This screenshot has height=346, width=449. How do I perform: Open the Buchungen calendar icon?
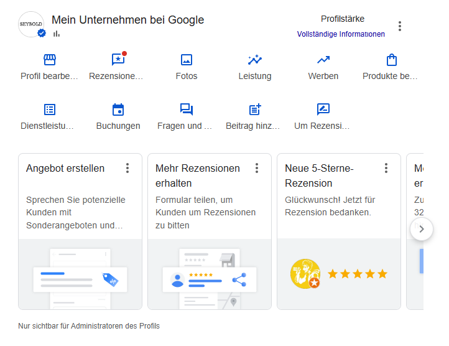coord(118,110)
